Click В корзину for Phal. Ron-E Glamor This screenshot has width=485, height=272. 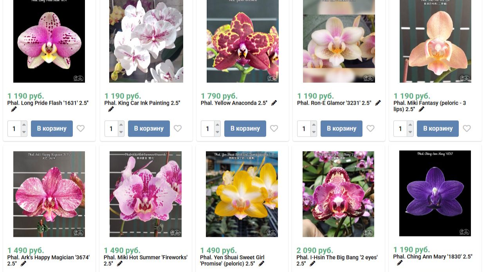pyautogui.click(x=341, y=128)
